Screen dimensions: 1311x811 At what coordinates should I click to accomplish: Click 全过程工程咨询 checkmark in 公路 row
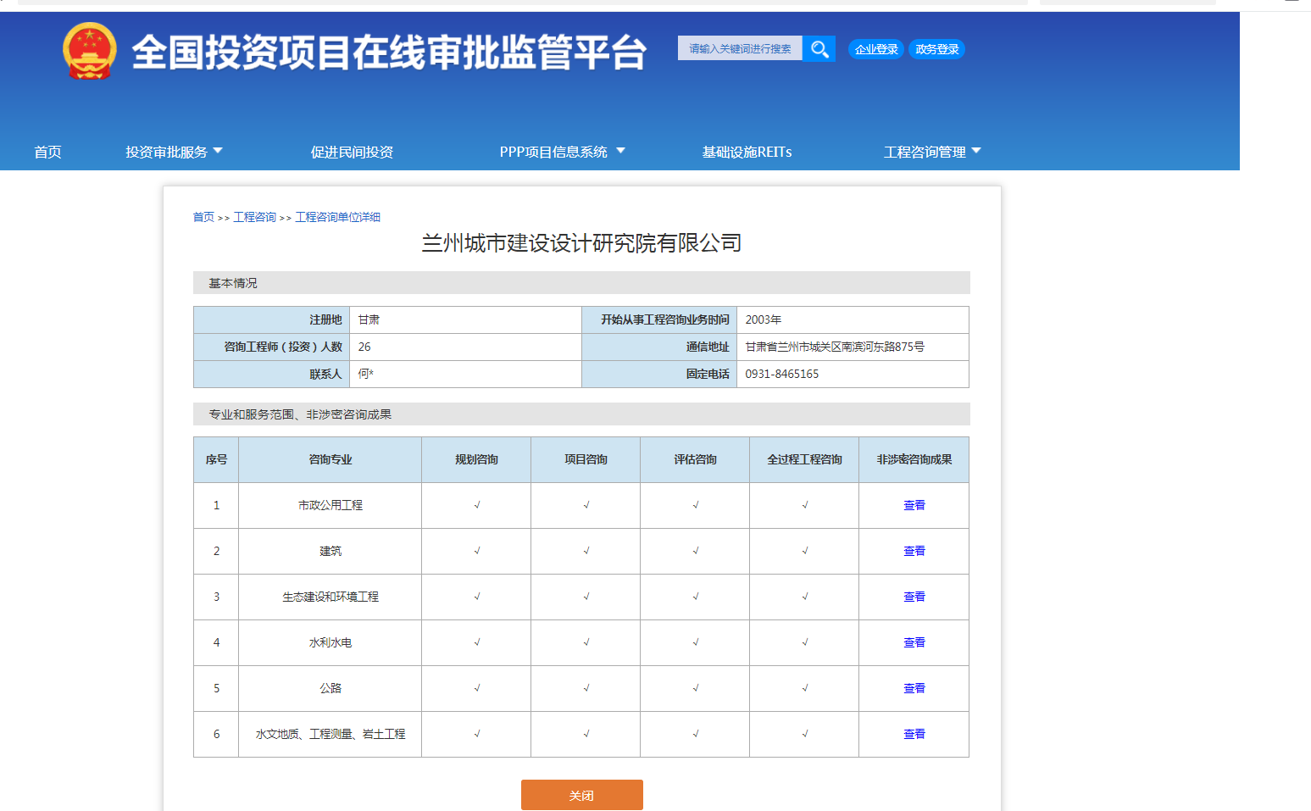(x=805, y=688)
